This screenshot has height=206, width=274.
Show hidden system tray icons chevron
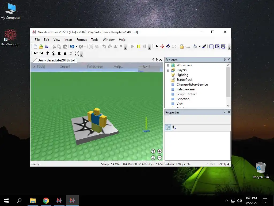pos(226,201)
